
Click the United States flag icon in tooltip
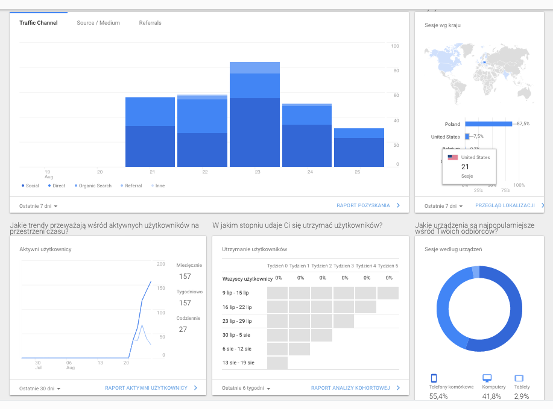pyautogui.click(x=453, y=157)
